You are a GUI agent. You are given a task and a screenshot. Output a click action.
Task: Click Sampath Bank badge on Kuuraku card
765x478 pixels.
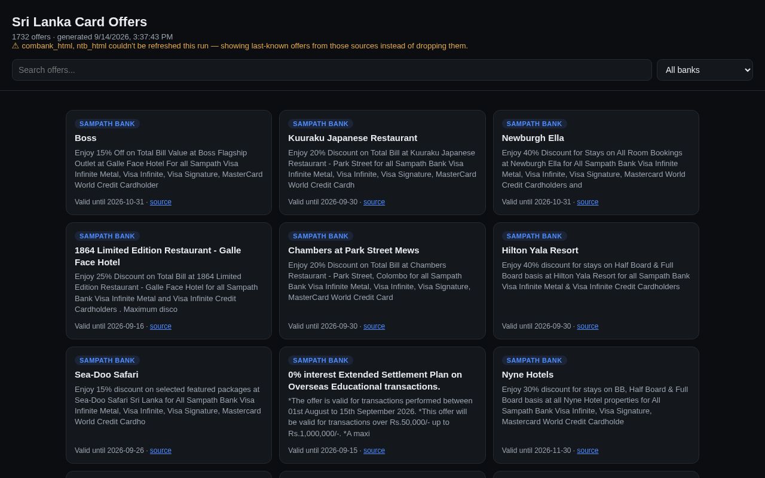coord(320,124)
